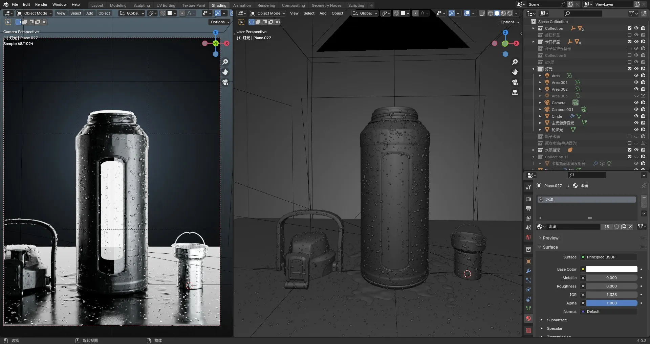Open the Material properties tab icon
This screenshot has height=344, width=650.
[x=528, y=318]
